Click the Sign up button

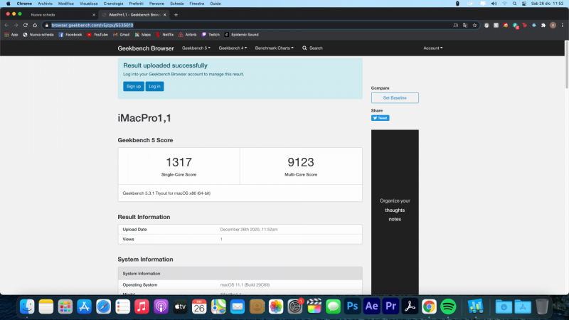134,86
